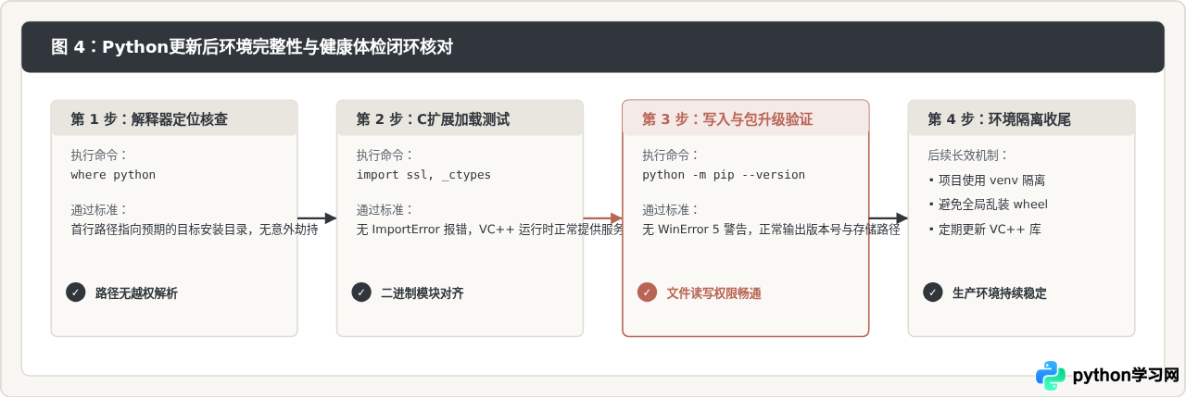Click the label 路径无越权解析

[x=136, y=293]
